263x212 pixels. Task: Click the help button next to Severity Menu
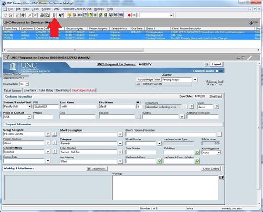coord(54,152)
